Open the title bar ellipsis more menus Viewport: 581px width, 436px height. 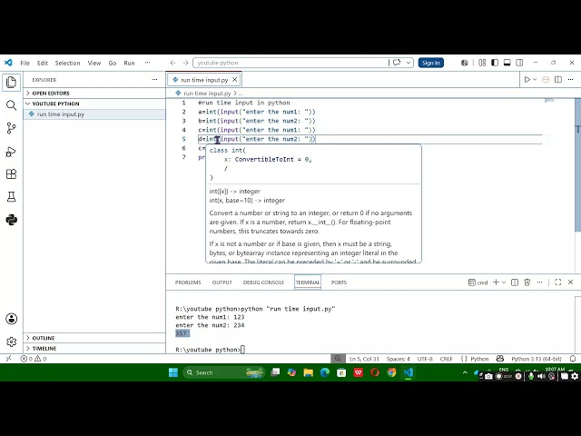coord(147,63)
